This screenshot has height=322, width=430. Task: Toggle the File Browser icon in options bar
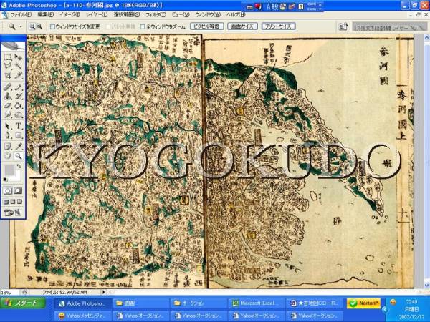click(343, 26)
